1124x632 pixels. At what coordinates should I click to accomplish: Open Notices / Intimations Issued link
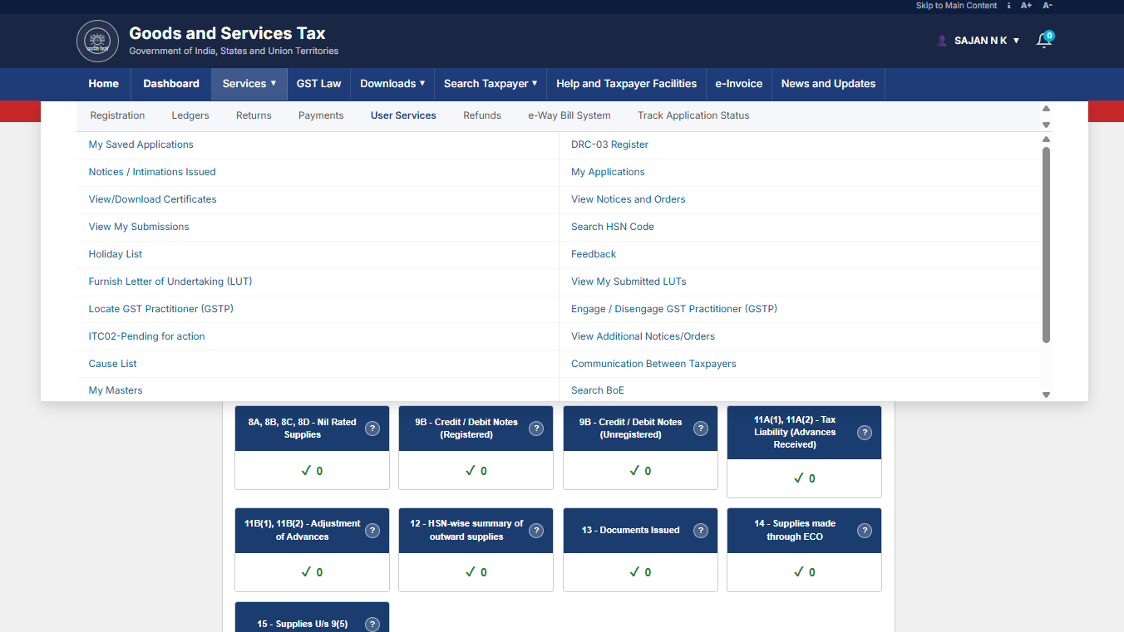pos(152,172)
